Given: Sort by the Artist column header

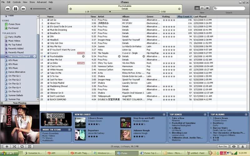Looking at the screenshot, I should (109, 17).
